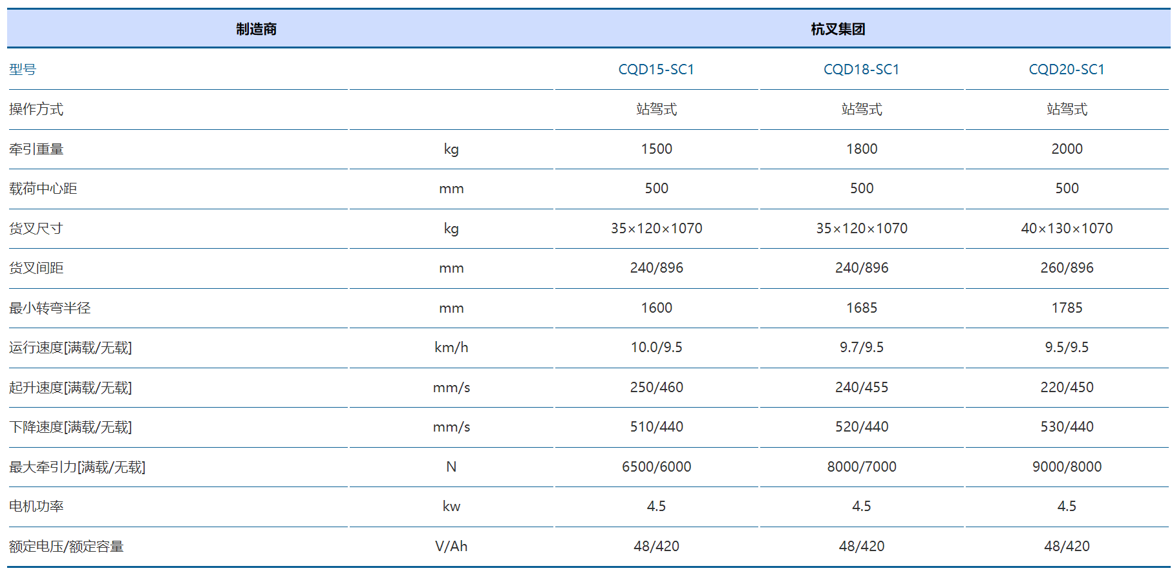Click the 1785 turning radius value
This screenshot has width=1172, height=575.
[1067, 308]
